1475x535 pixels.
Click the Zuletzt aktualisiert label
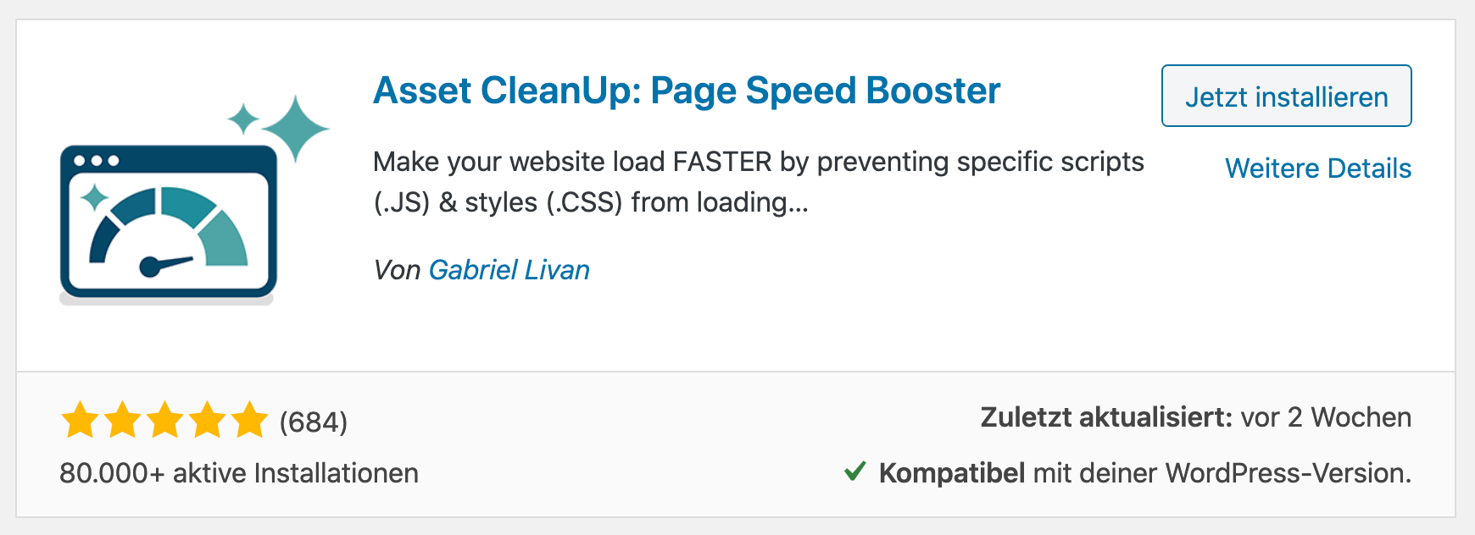click(1105, 417)
